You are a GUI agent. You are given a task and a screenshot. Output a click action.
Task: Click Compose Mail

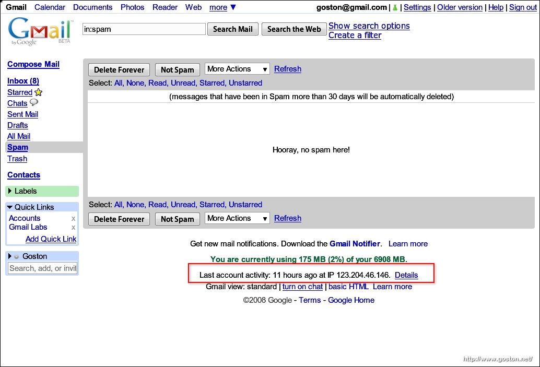[33, 64]
